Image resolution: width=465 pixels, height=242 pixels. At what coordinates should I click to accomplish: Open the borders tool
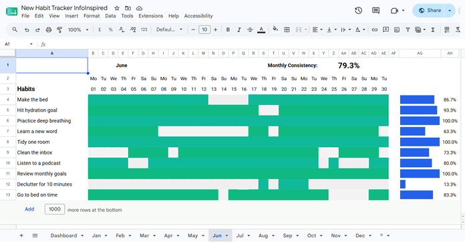pos(287,29)
